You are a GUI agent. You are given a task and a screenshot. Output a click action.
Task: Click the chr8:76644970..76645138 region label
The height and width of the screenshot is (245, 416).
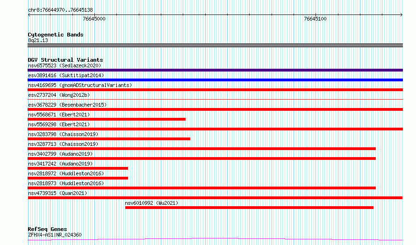(60, 10)
